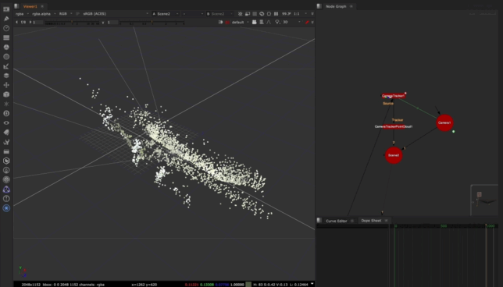The width and height of the screenshot is (503, 287).
Task: Click the Viewer refresh circle icon
Action: pos(262,14)
